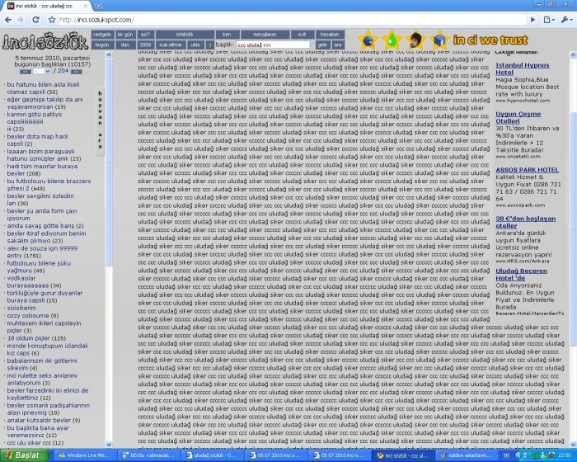This screenshot has width=577, height=462.
Task: Open topic hadi tüm macırlar buraya beyler
Action: pyautogui.click(x=42, y=170)
